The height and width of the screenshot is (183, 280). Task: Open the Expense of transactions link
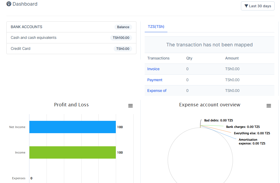point(157,91)
